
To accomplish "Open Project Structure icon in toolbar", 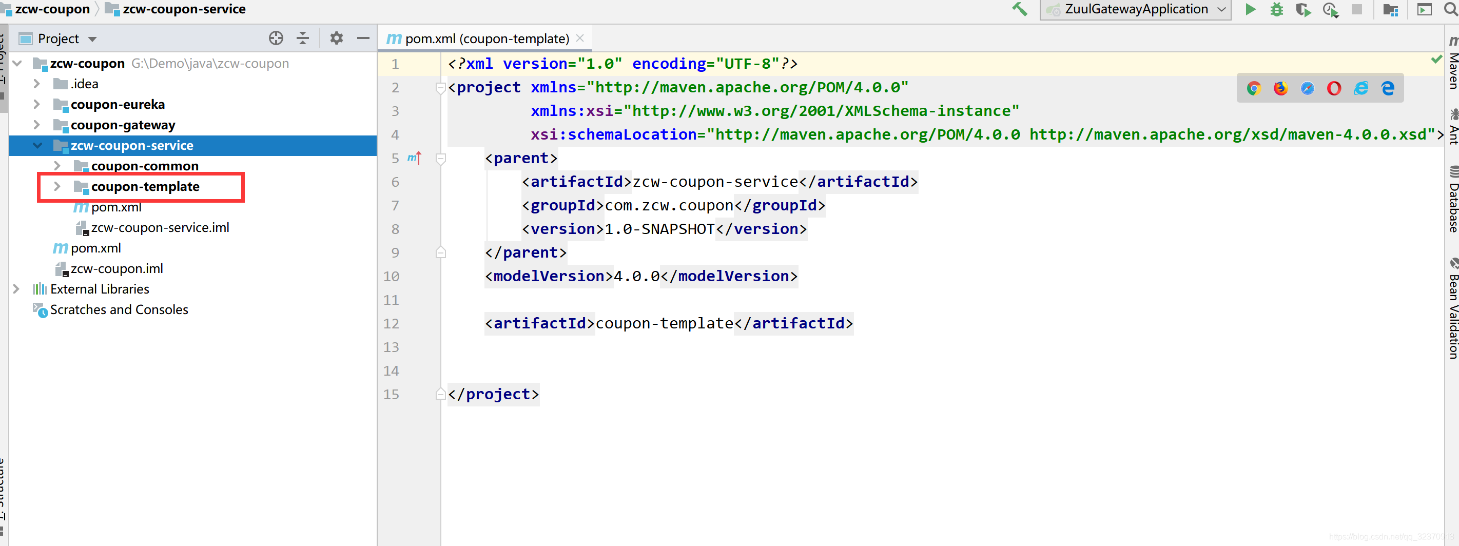I will point(1390,10).
